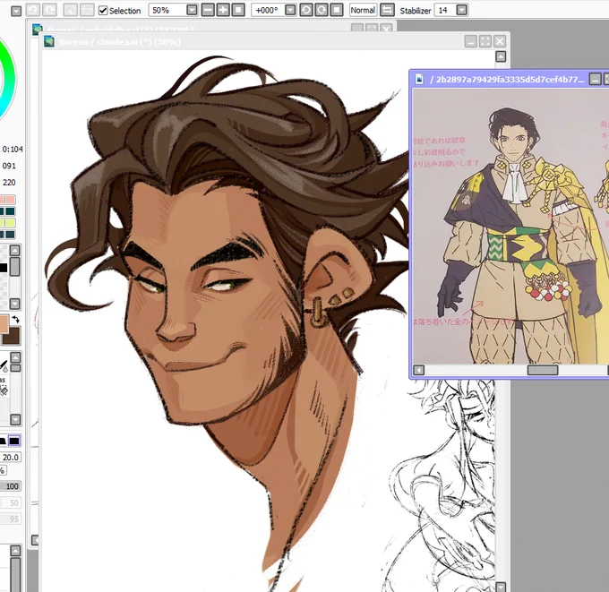This screenshot has height=592, width=609.
Task: Click the color value reading 220
Action: 9,183
